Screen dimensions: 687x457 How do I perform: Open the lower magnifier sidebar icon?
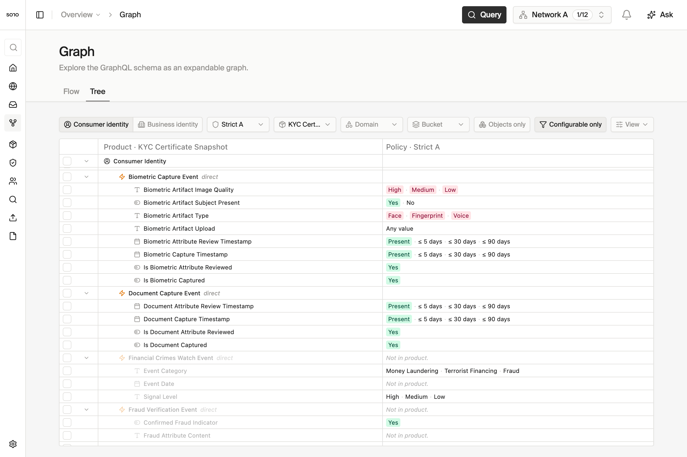coord(13,200)
